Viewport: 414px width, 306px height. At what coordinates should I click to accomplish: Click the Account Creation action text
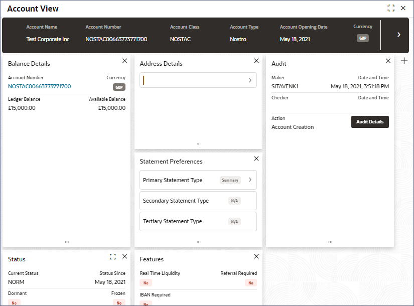click(293, 127)
